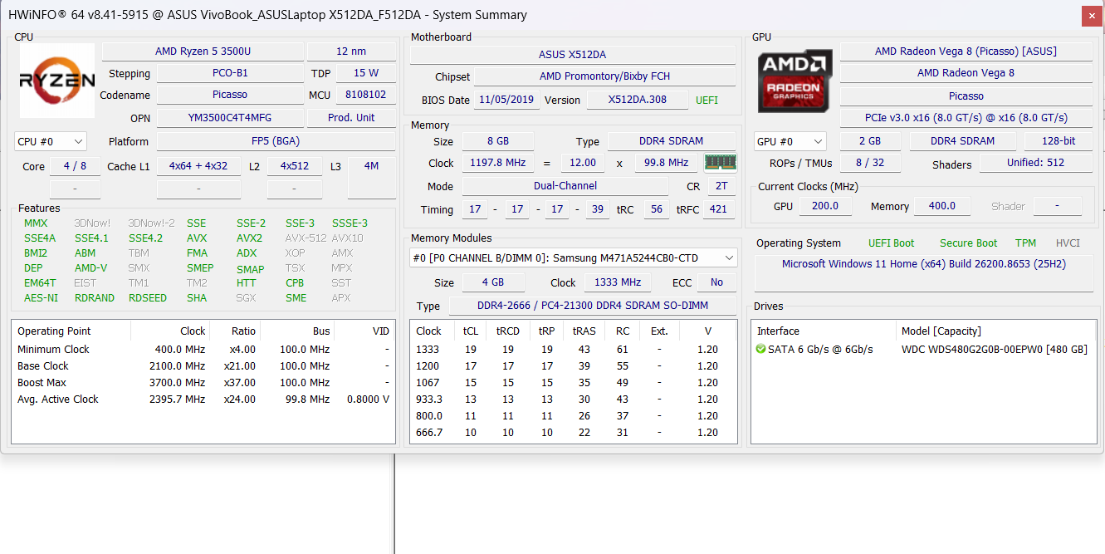Click the Picasso codename field in CPU panel
The height and width of the screenshot is (554, 1105).
[x=230, y=95]
